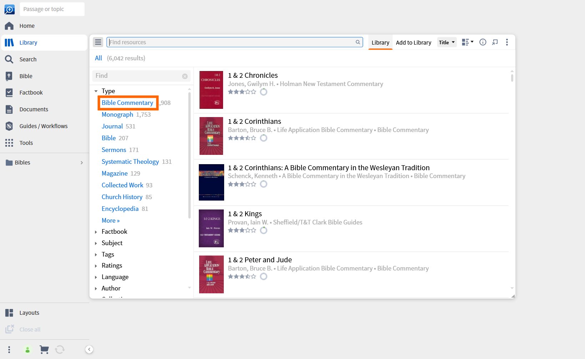Open library panel kebab menu

click(x=507, y=42)
